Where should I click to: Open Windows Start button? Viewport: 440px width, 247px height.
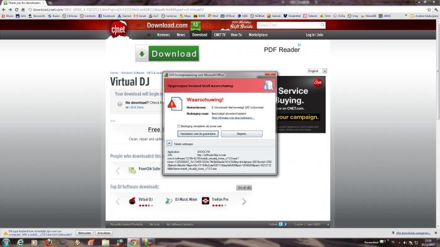point(6,242)
